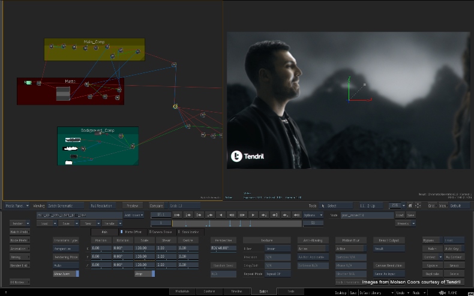
Task: Select the Matte group header
Action: point(70,81)
